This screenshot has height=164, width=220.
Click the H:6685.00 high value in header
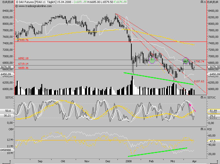pos(93,2)
